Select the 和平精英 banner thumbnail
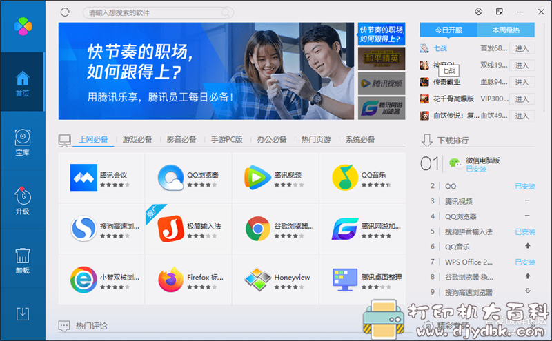The width and height of the screenshot is (552, 341). [x=382, y=59]
